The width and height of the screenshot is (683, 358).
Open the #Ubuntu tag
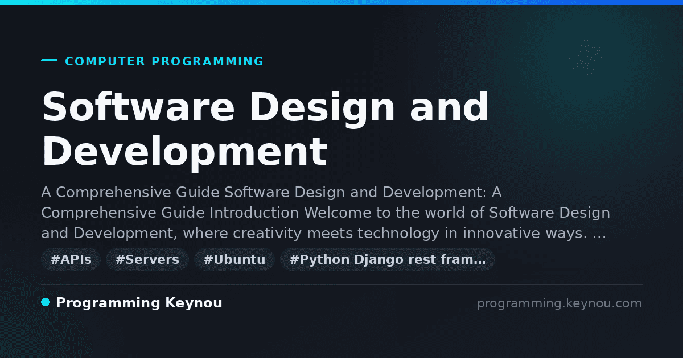click(x=234, y=260)
